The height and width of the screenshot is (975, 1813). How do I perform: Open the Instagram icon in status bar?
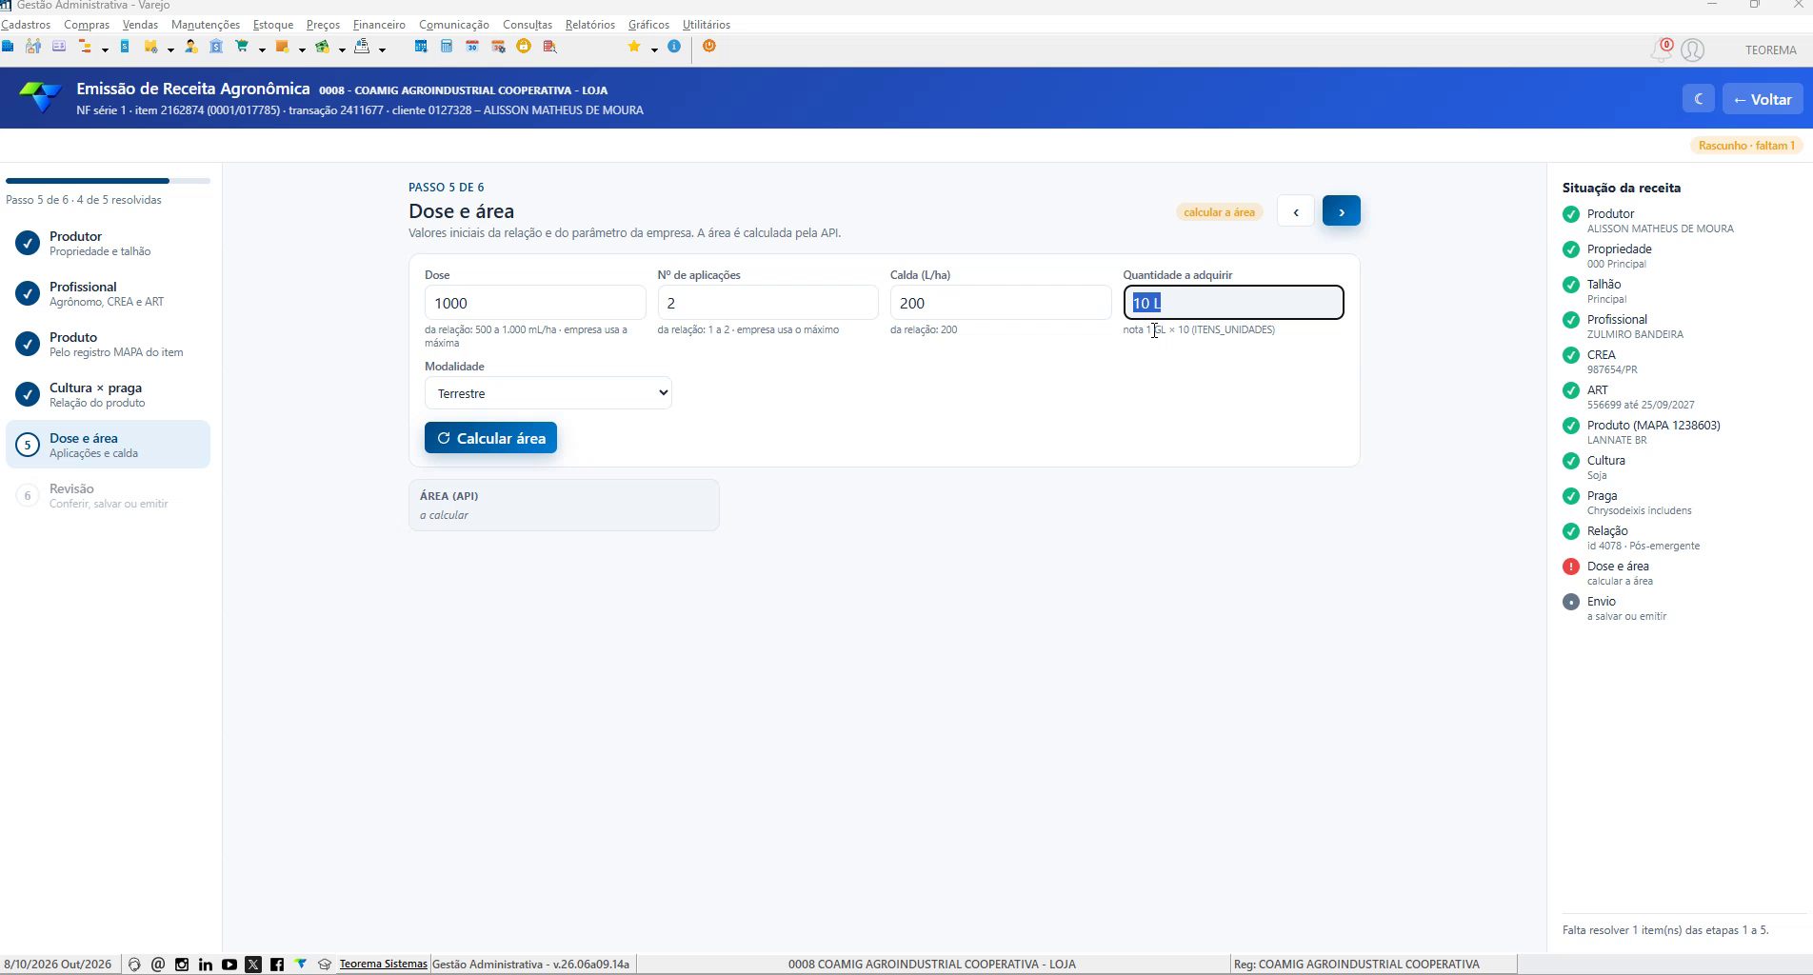(x=182, y=965)
